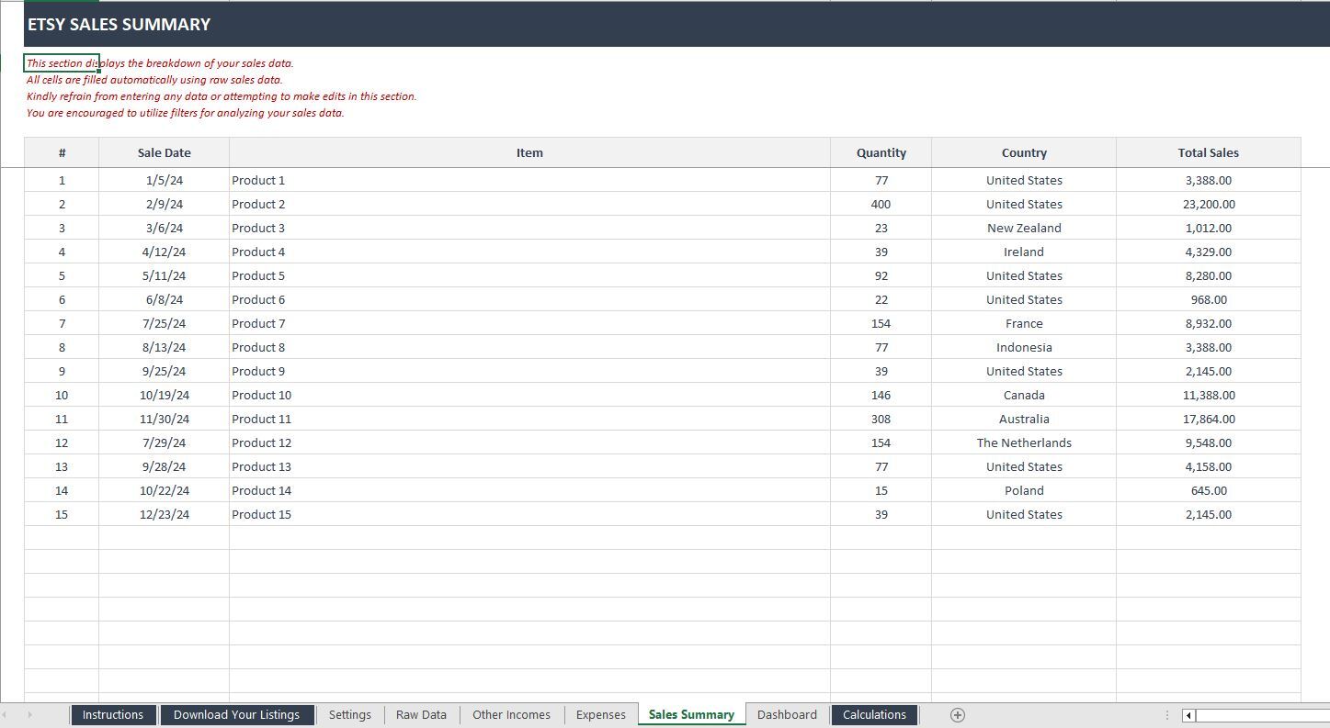Screen dimensions: 1330x728
Task: Select total sales 4,158.00
Action: pyautogui.click(x=1208, y=467)
